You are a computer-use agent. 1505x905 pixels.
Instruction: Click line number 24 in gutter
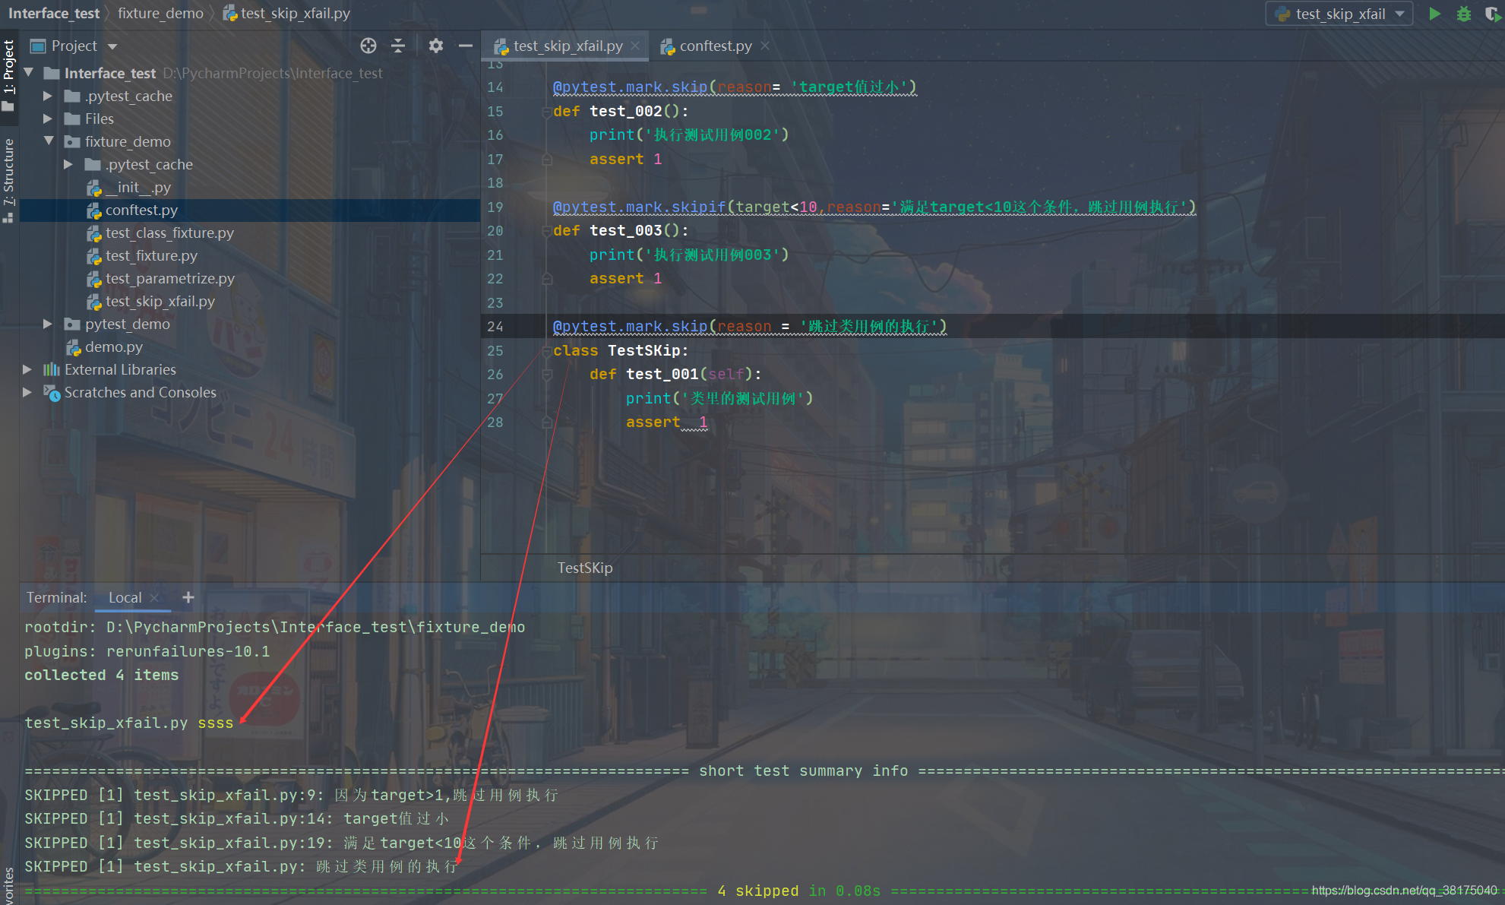tap(495, 326)
